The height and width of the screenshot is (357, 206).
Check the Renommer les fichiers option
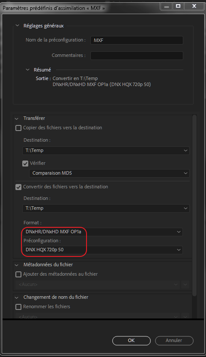coord(18,306)
